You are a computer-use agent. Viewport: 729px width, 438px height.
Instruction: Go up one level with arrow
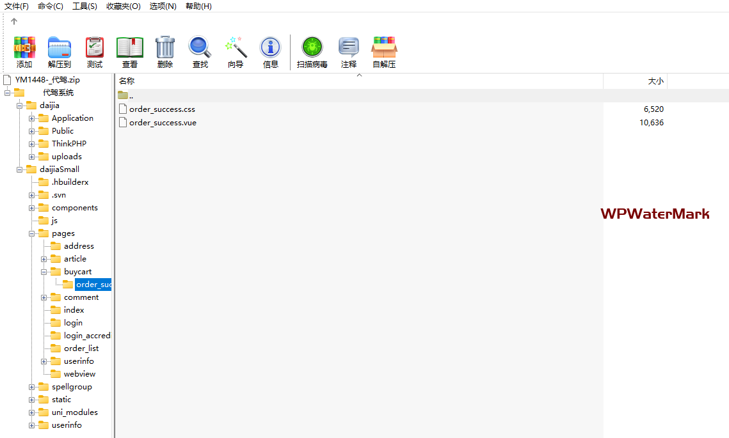[x=14, y=21]
